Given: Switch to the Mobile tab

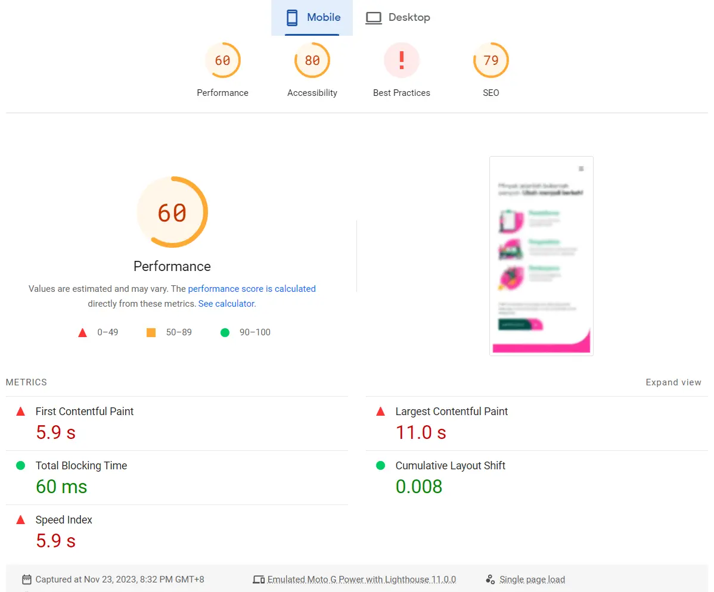Looking at the screenshot, I should [312, 18].
